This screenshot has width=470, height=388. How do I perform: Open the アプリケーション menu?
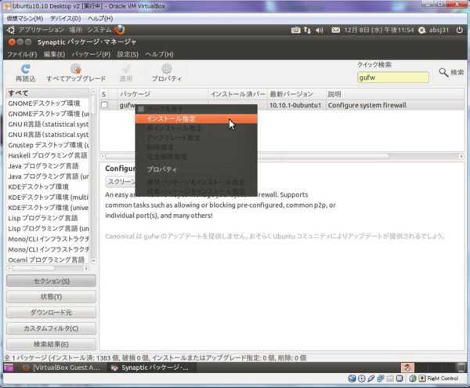(41, 30)
